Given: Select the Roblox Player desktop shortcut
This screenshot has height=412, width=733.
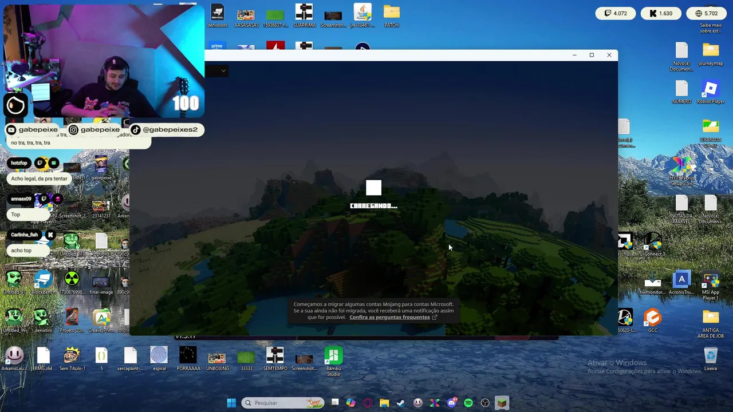Looking at the screenshot, I should (x=711, y=92).
